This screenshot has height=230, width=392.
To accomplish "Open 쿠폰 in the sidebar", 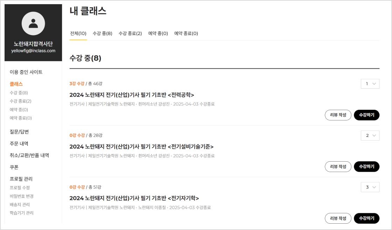I will pyautogui.click(x=14, y=167).
